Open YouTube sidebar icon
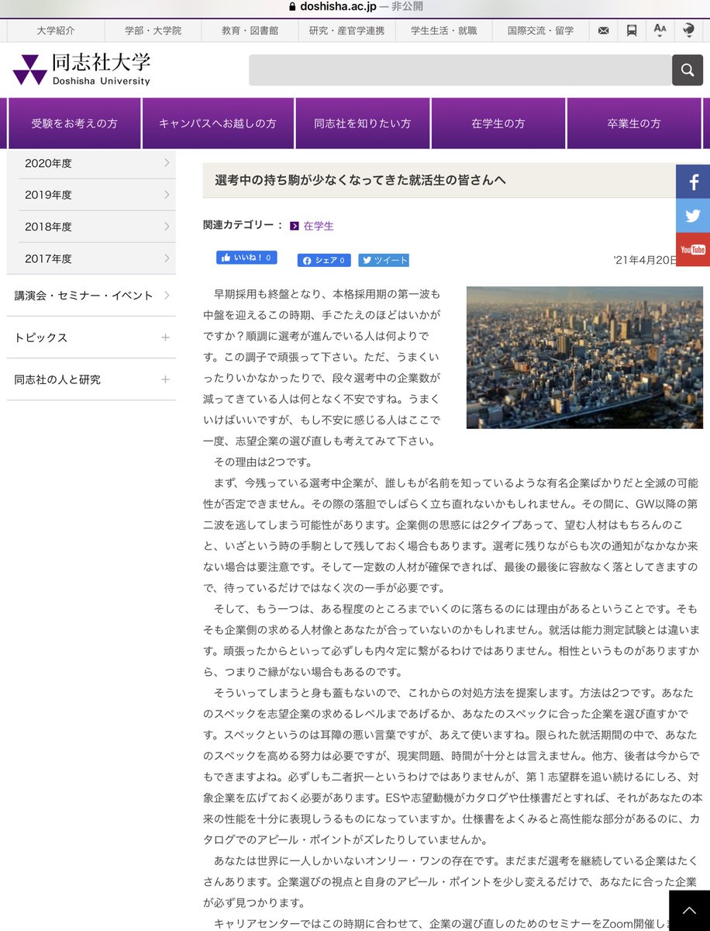 pos(693,249)
